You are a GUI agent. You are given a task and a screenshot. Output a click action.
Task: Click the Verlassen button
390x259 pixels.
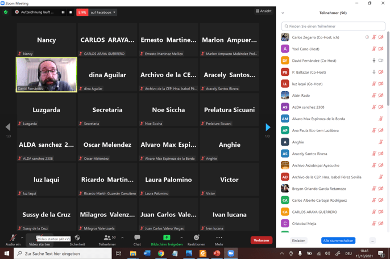[261, 240]
